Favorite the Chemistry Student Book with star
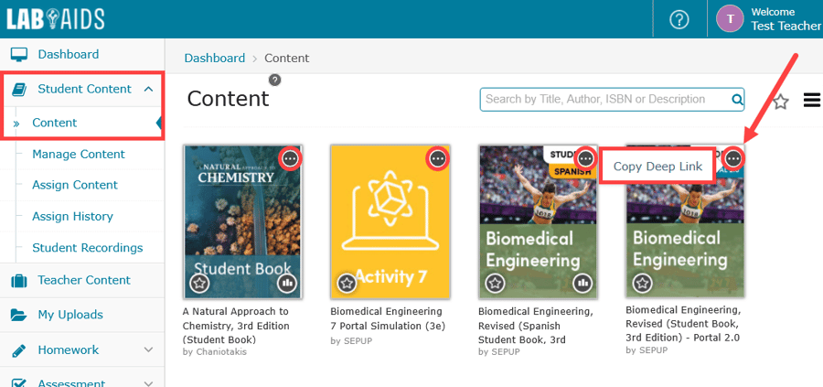Image resolution: width=823 pixels, height=387 pixels. point(199,284)
